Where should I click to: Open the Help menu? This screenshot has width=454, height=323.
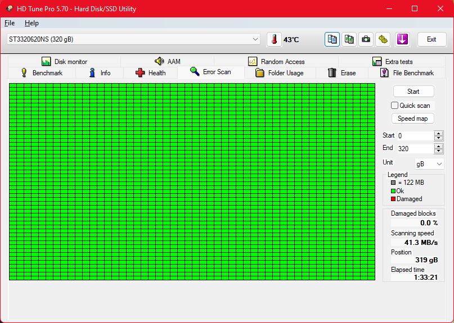[x=32, y=23]
